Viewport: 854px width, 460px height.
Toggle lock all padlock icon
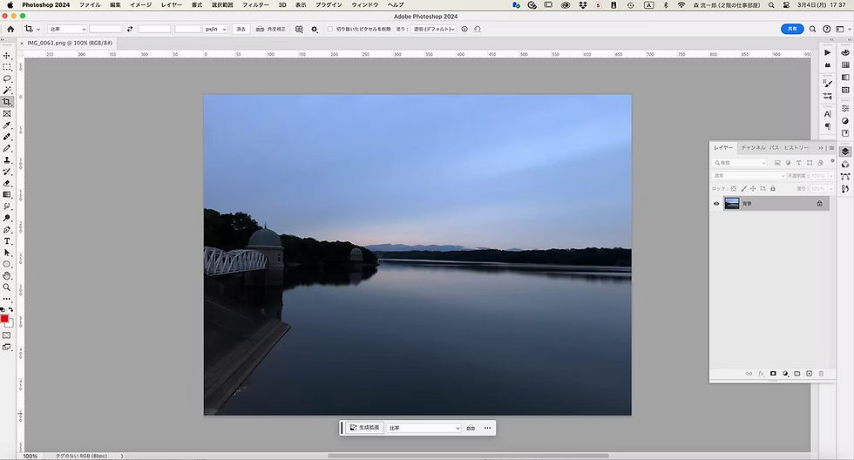coord(773,189)
